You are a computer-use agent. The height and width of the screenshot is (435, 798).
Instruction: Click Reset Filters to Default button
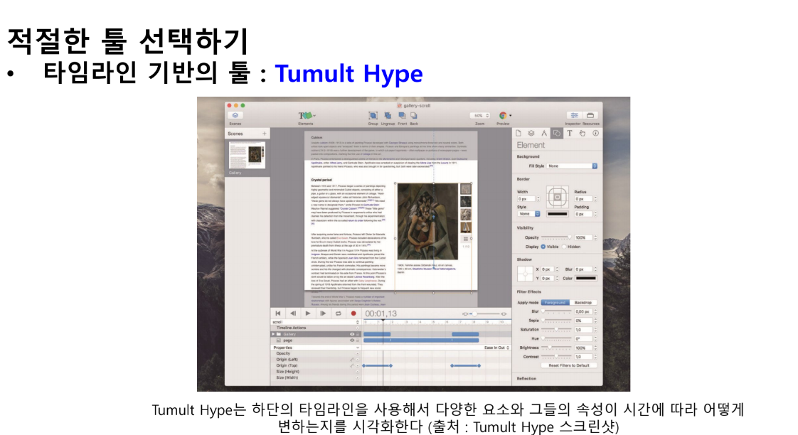pos(569,365)
